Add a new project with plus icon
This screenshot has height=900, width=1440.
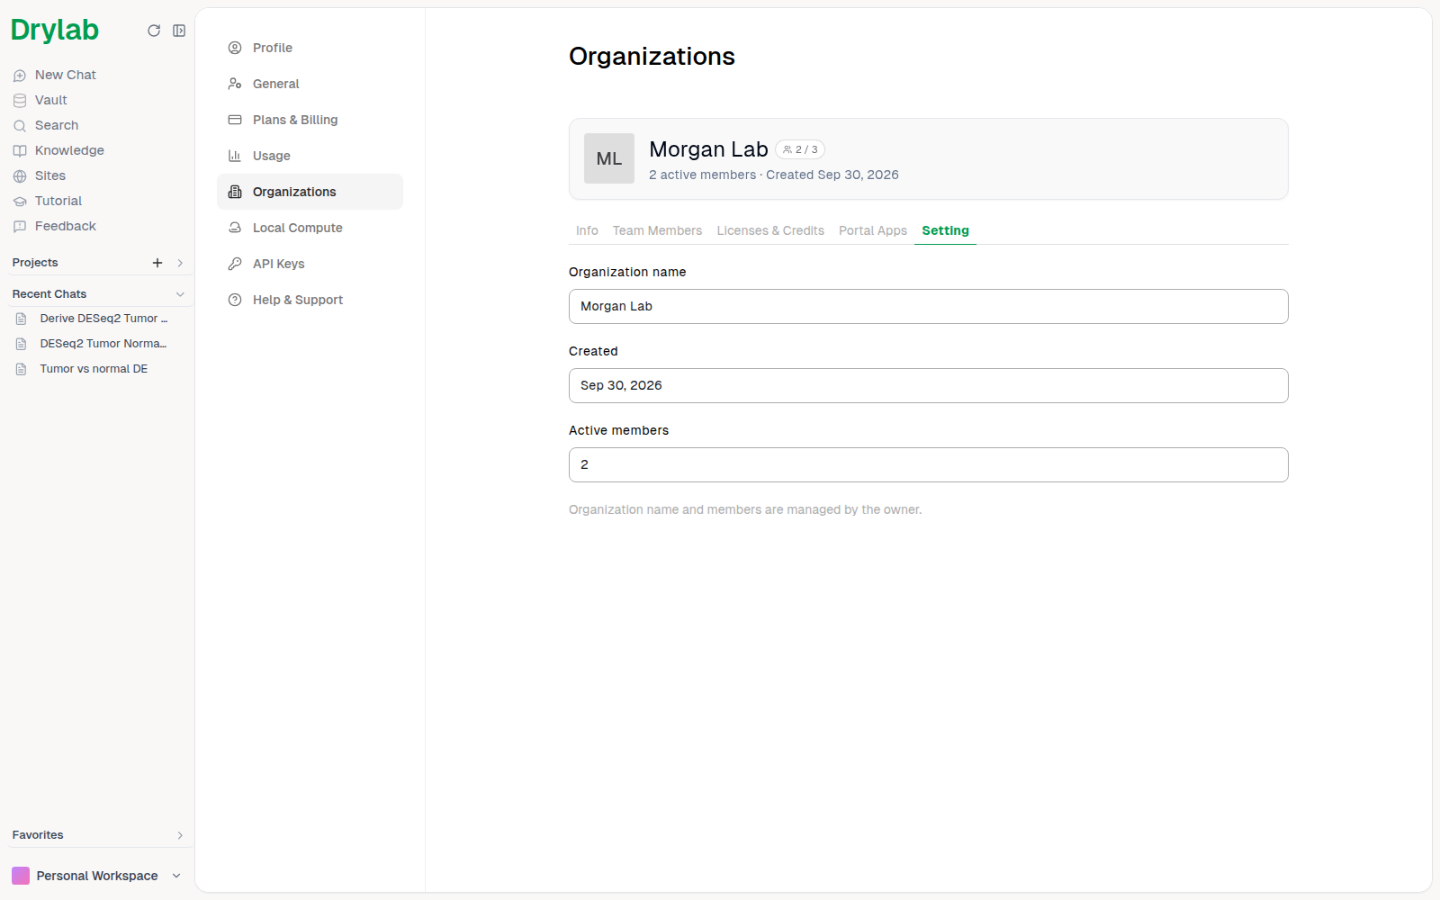point(157,263)
